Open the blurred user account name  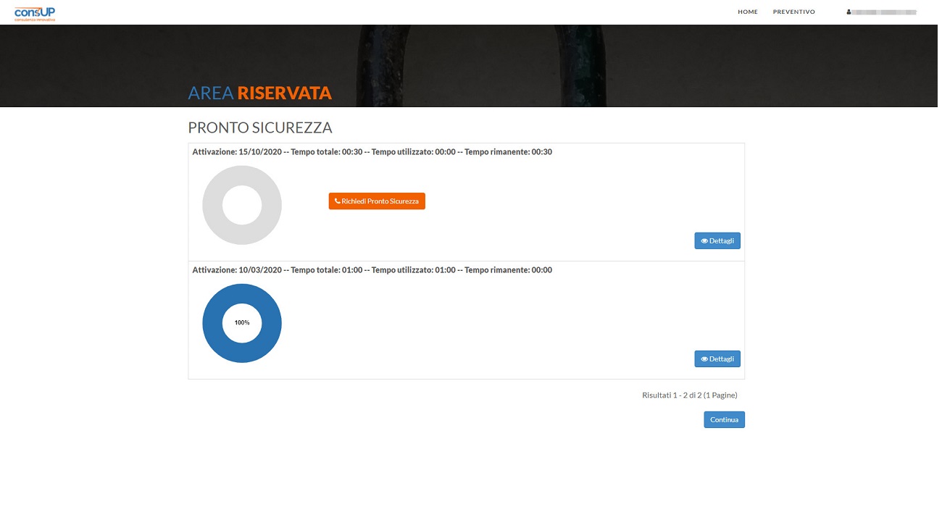885,12
